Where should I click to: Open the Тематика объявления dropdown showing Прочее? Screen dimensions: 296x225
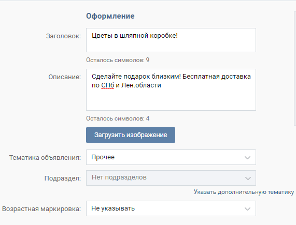171,157
